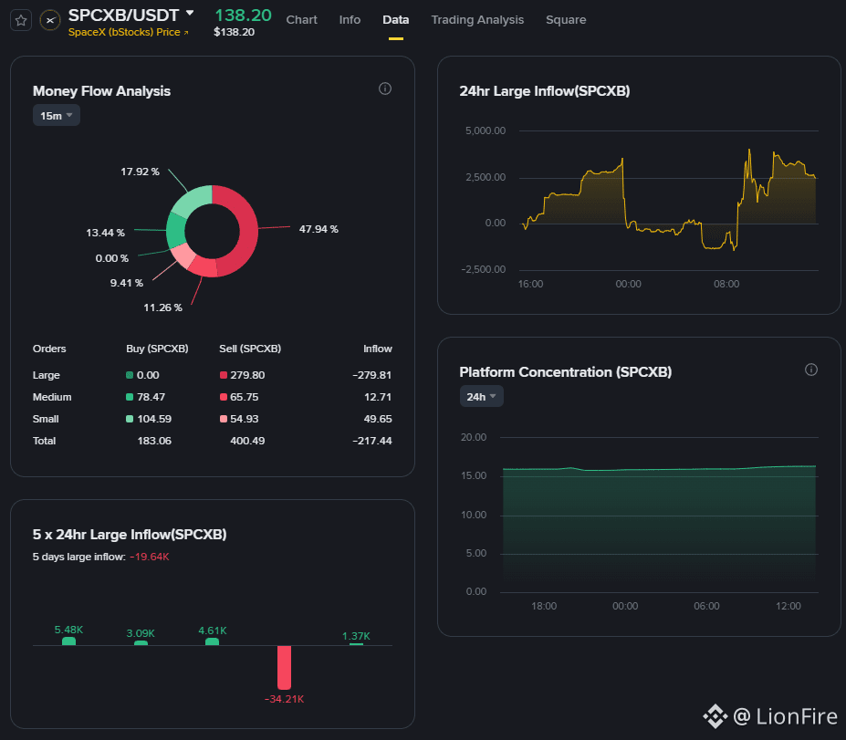
Task: Click the 5.48K green inflow bar
Action: (68, 641)
